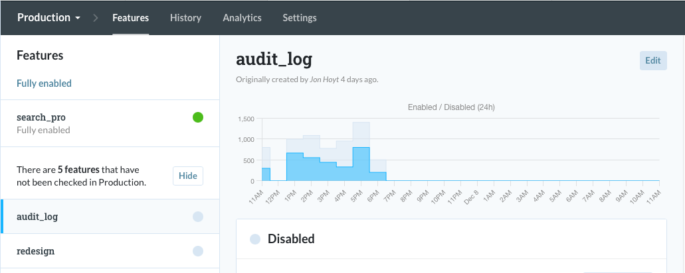Open the Settings tab
Viewport: 685px width, 273px height.
[x=300, y=18]
